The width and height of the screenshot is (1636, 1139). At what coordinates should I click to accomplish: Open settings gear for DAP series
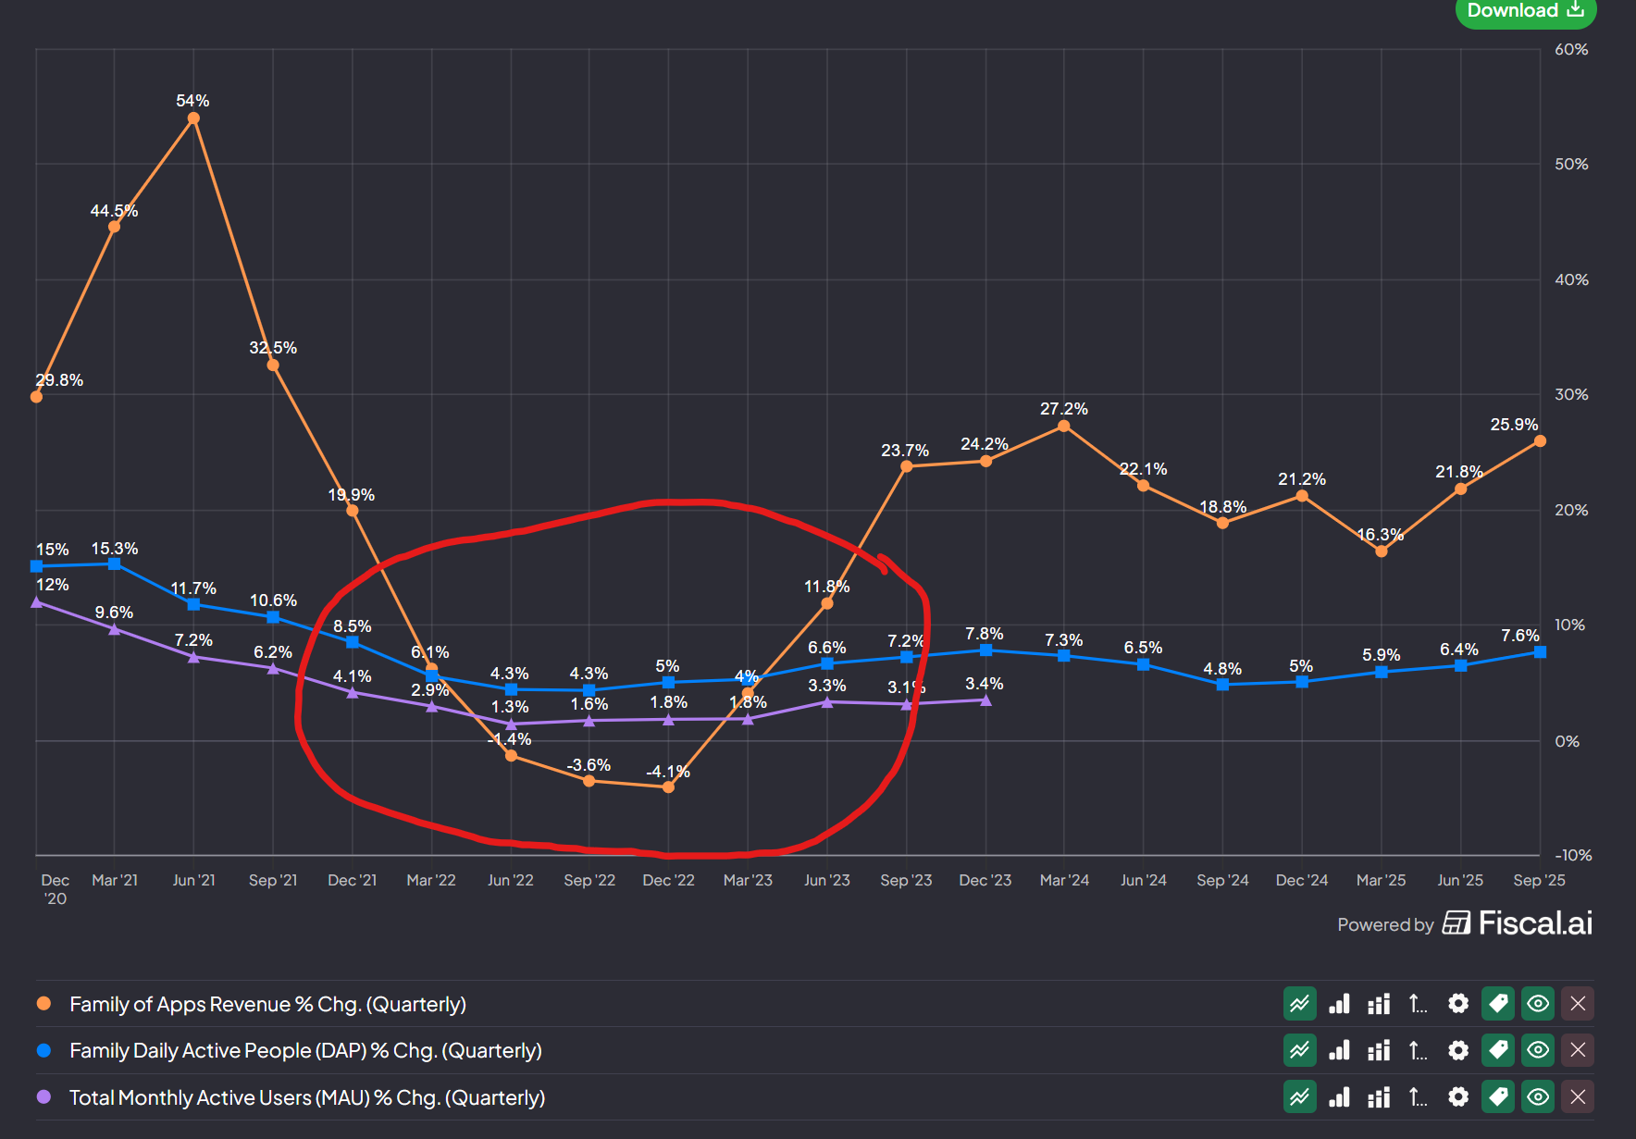tap(1458, 1050)
